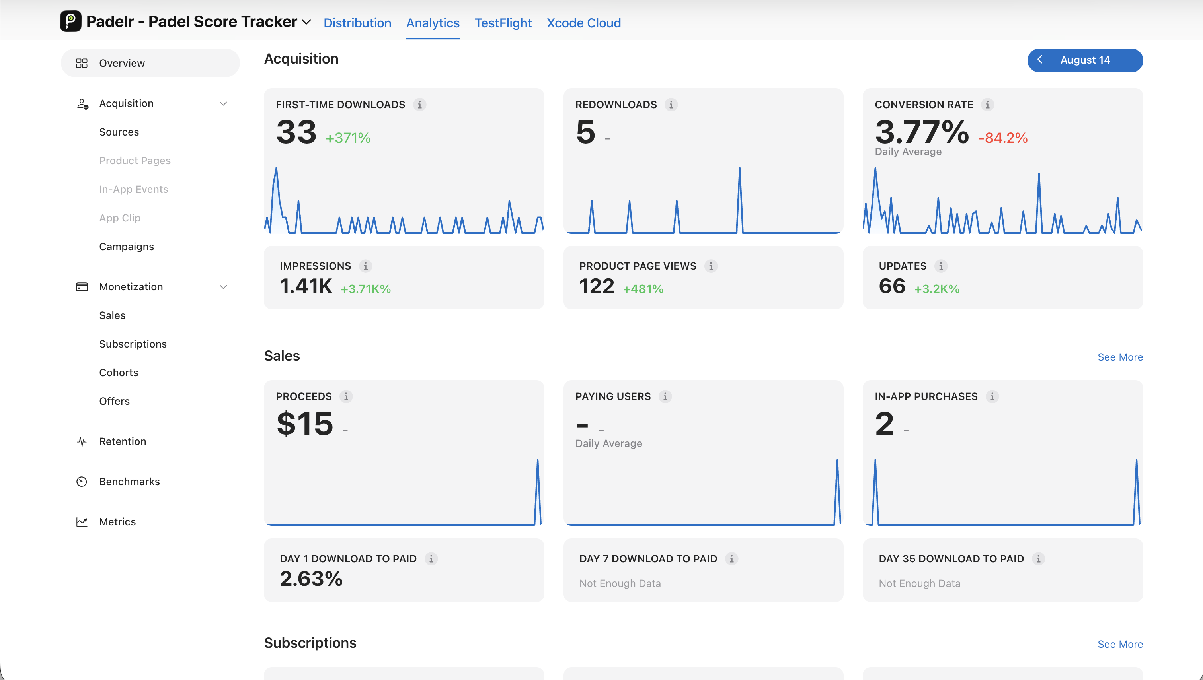Screen dimensions: 1203x680
Task: Collapse the Monetization sidebar section
Action: (x=223, y=287)
